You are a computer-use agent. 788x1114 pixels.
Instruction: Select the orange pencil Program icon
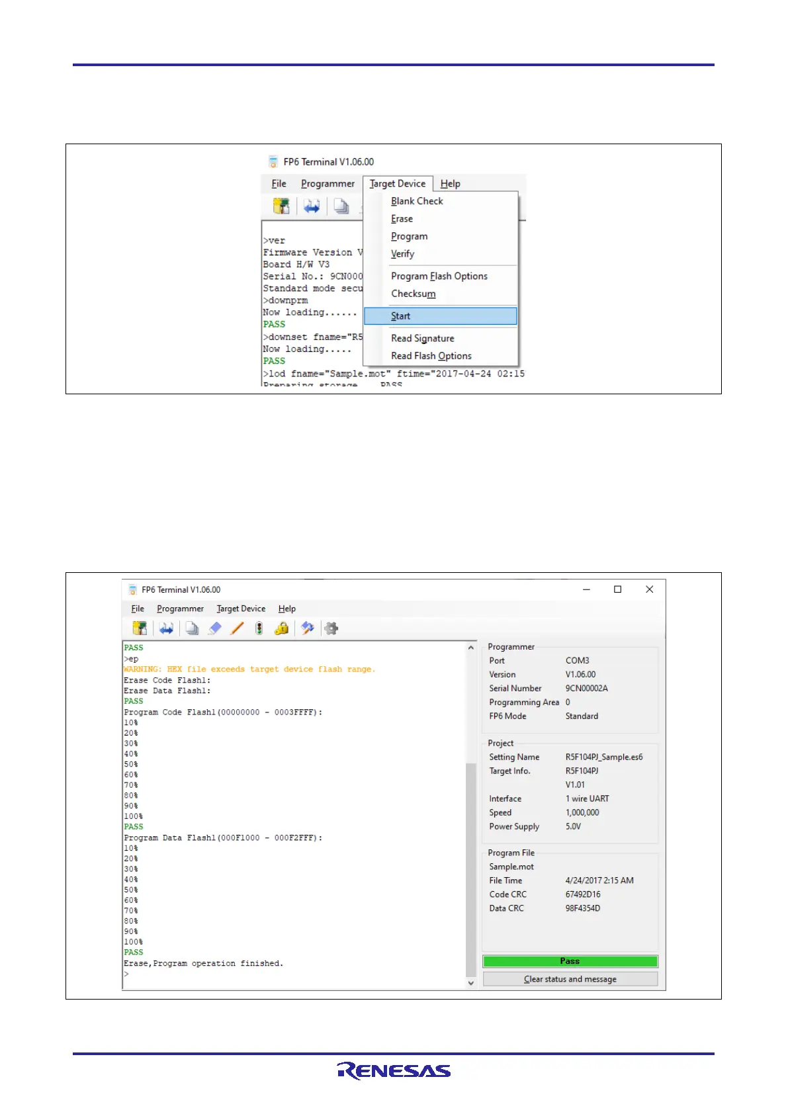coord(237,628)
